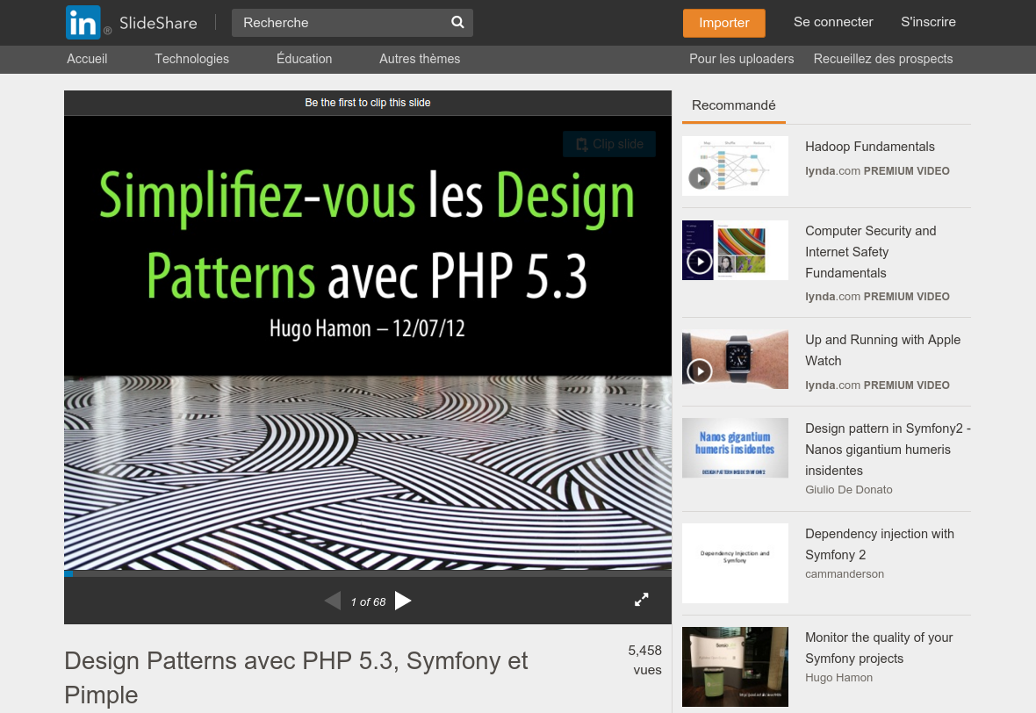This screenshot has width=1036, height=713.
Task: Click the search magnifier icon
Action: 457,23
